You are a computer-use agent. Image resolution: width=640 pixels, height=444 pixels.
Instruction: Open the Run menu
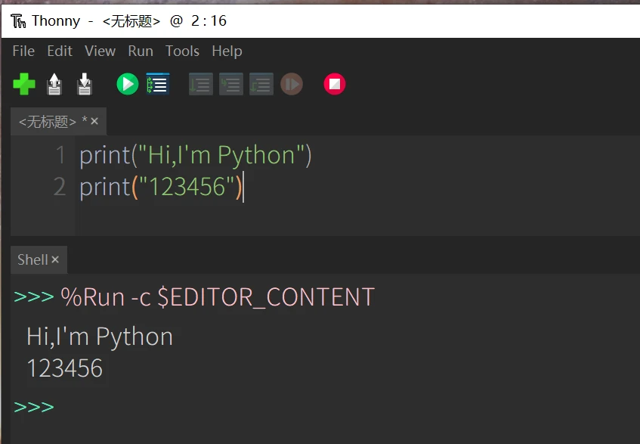click(141, 51)
